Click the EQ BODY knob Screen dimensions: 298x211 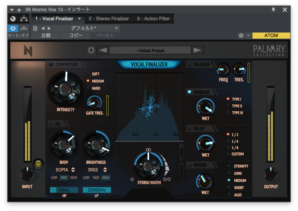63,145
